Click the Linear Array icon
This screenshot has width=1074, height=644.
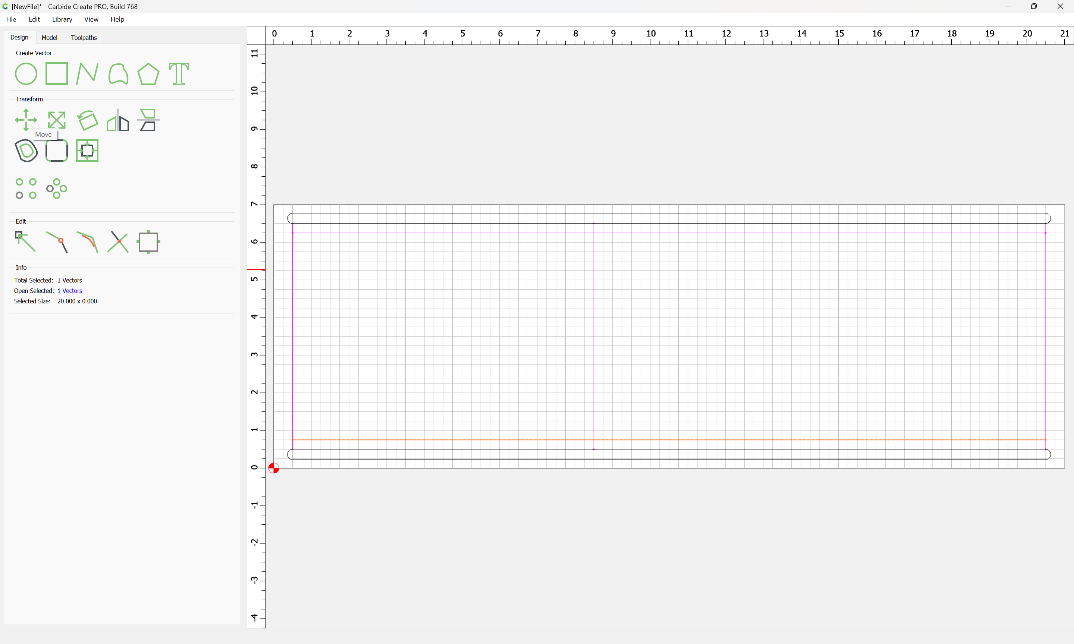click(x=26, y=189)
